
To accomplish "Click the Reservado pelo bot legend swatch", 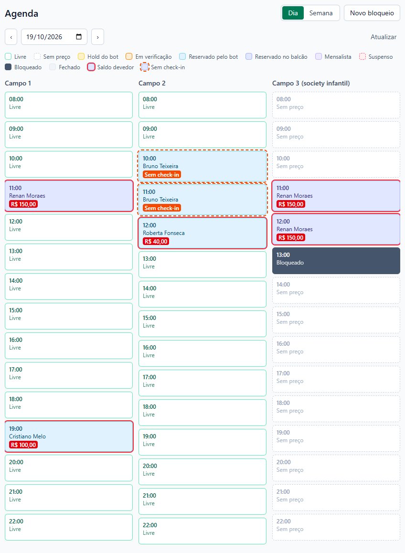I will pyautogui.click(x=182, y=56).
